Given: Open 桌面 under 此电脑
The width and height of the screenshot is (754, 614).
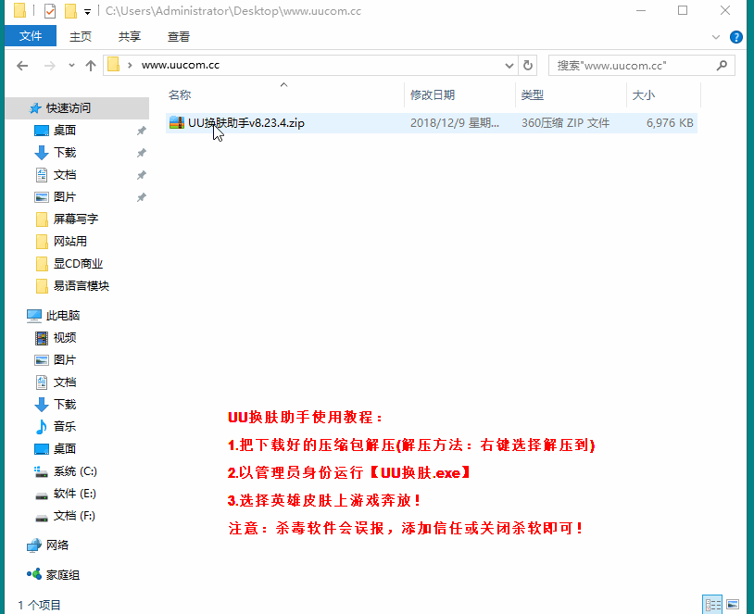Looking at the screenshot, I should [x=65, y=448].
